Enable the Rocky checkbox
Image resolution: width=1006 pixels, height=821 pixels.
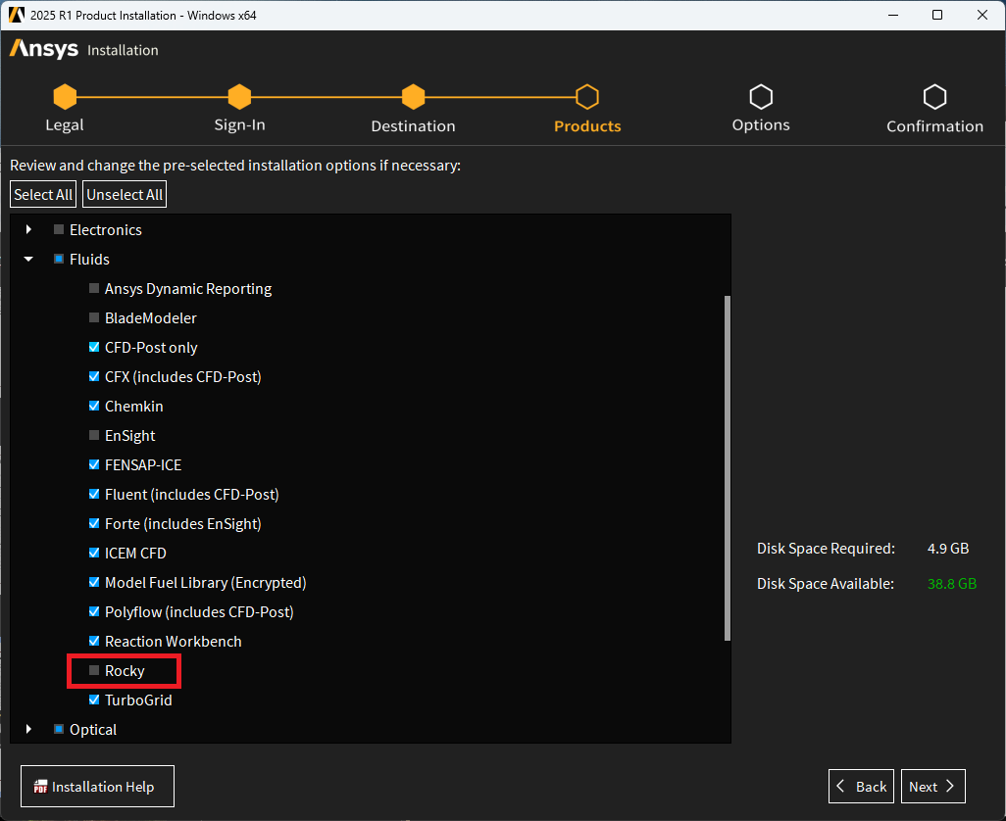click(x=94, y=671)
